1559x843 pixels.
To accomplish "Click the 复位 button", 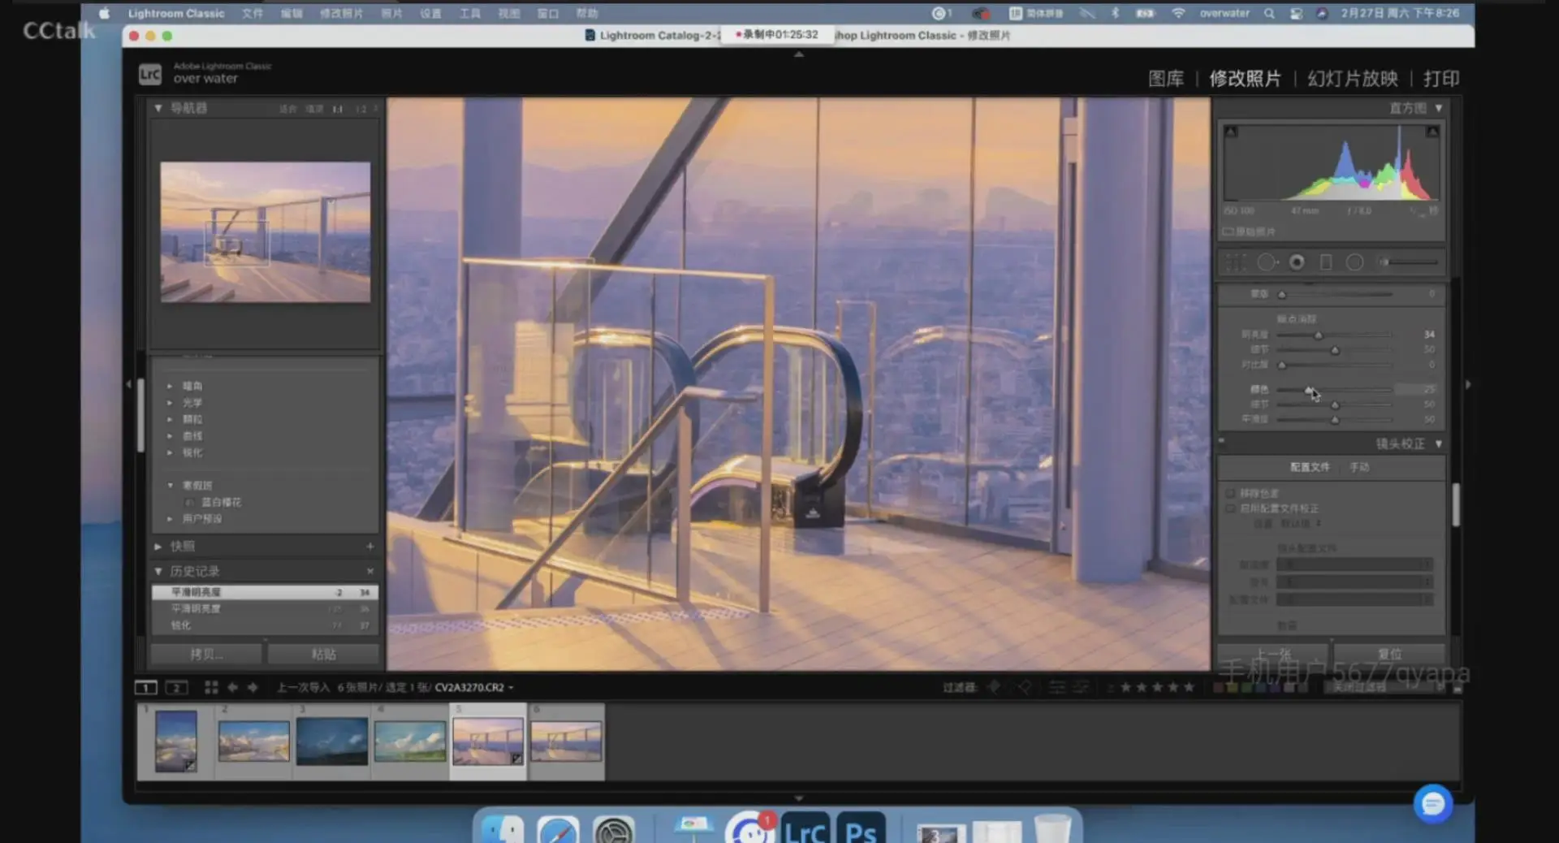I will coord(1389,655).
